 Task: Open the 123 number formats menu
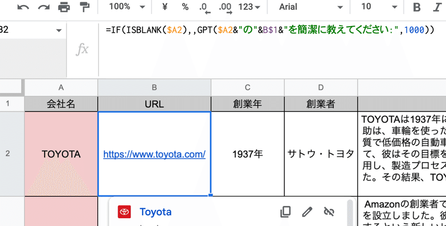pos(249,7)
